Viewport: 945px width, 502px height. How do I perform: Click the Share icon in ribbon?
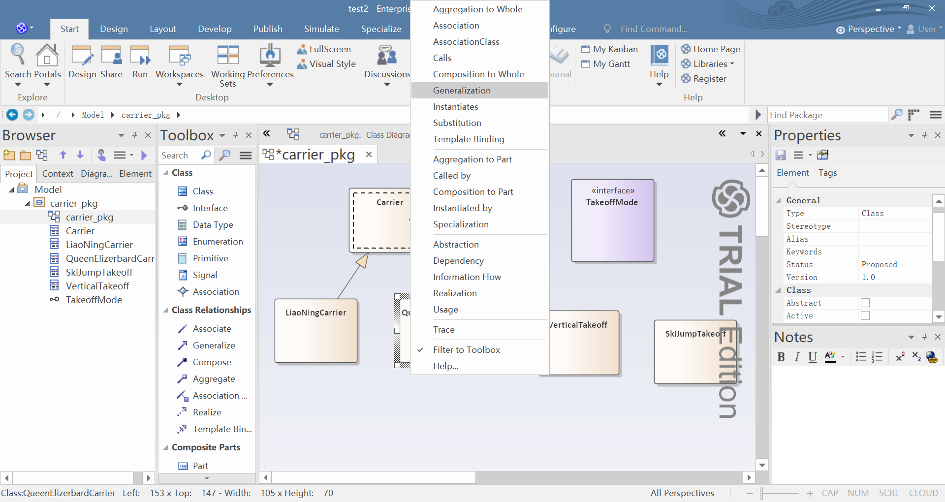point(111,62)
